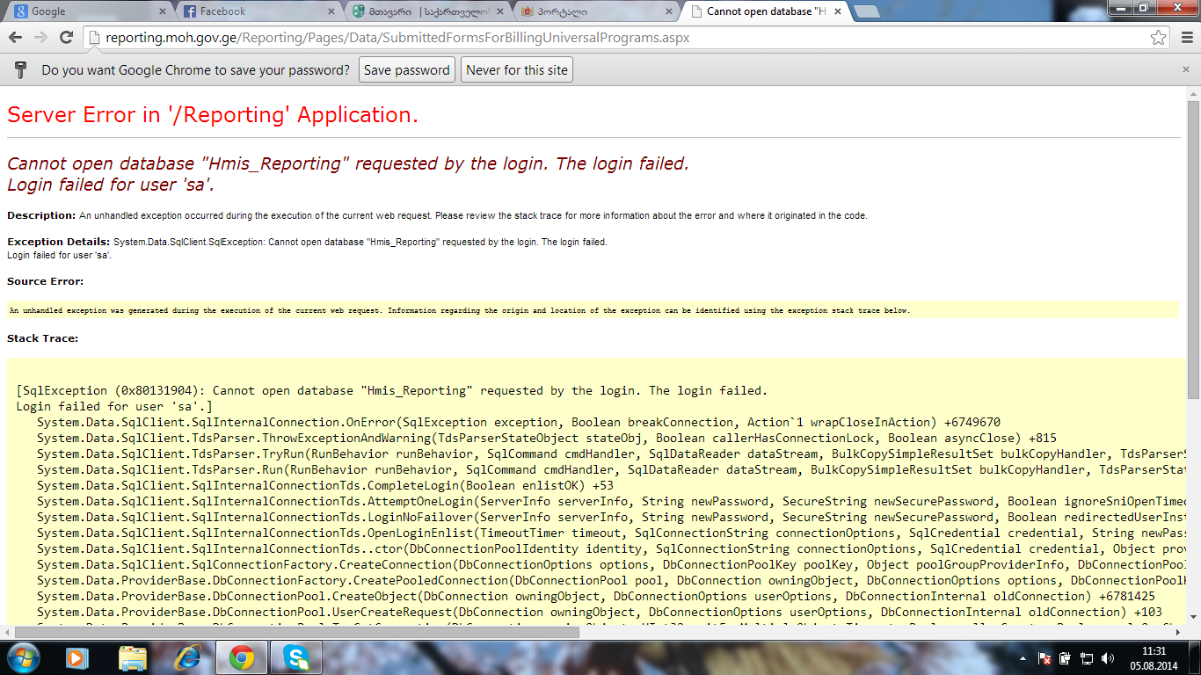Open the Windows Start menu
This screenshot has width=1201, height=675.
(x=24, y=657)
